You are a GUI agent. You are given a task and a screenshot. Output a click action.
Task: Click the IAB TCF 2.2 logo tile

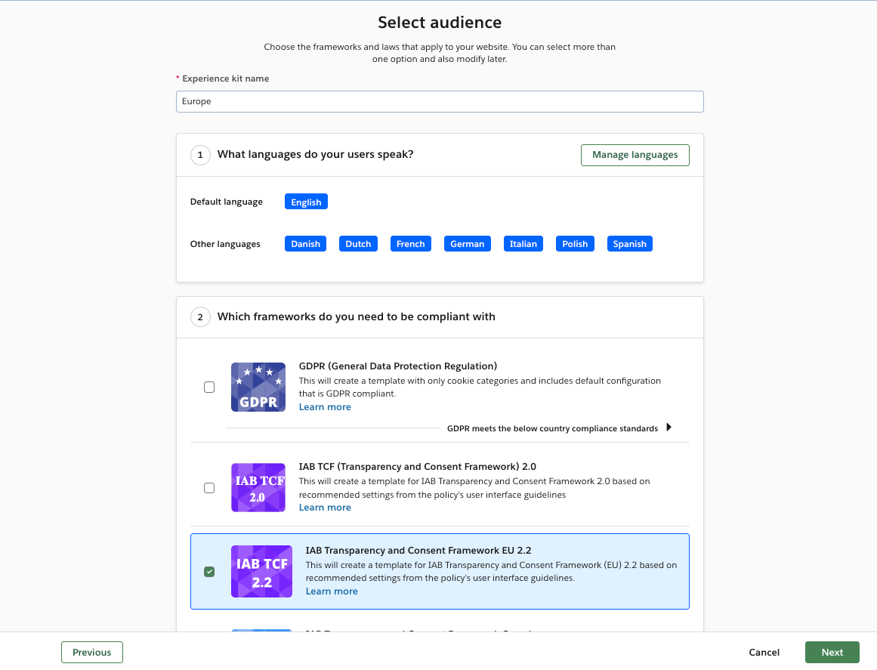pos(262,571)
